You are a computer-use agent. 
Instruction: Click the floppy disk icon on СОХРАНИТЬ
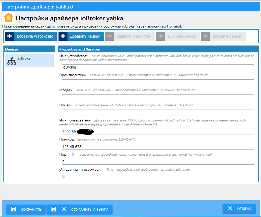14,209
